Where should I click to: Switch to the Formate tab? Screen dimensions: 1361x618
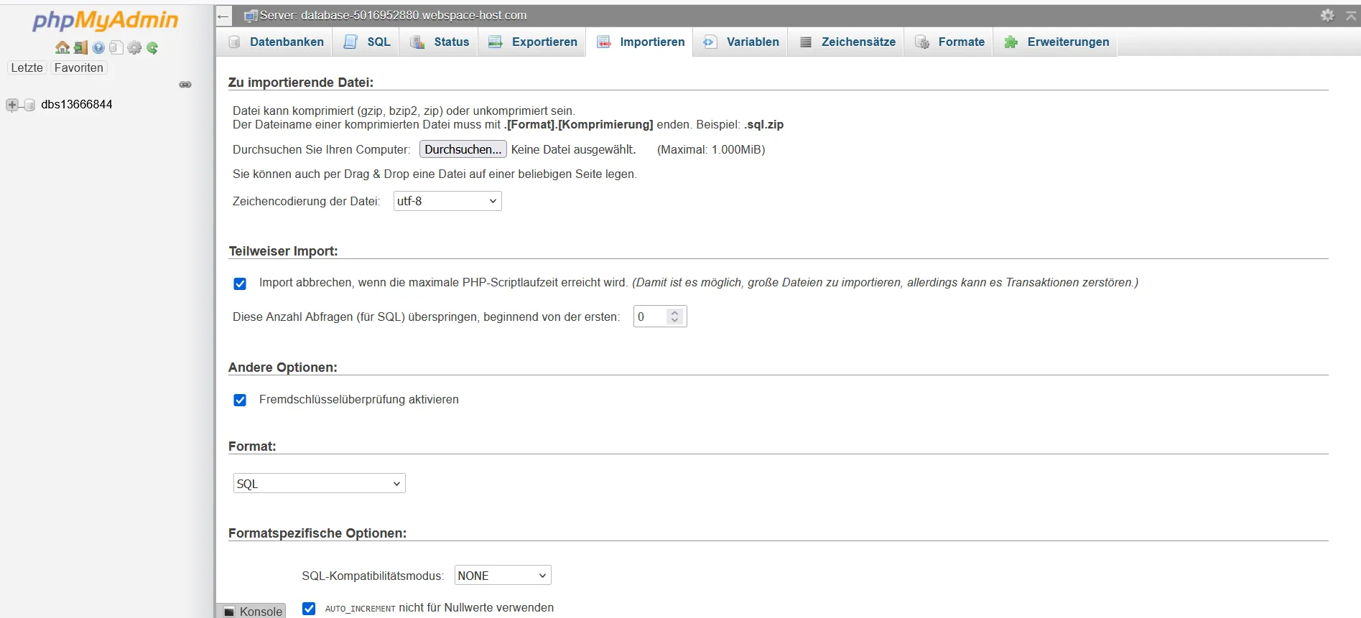[949, 42]
